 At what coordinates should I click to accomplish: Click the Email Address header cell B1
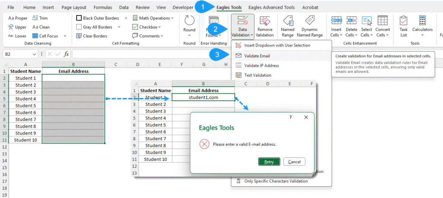tap(73, 71)
